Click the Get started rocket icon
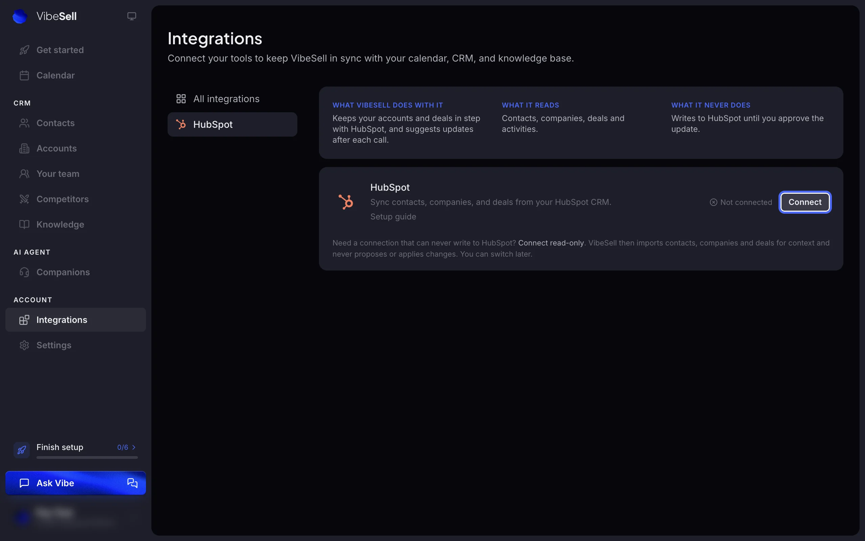Screen dimensions: 865x541 click(24, 50)
